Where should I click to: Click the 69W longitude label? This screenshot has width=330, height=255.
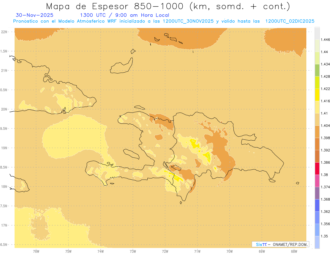click(262, 251)
